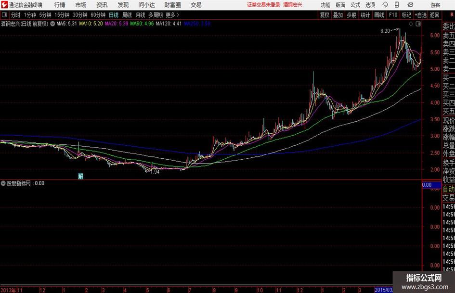
Task: Open the 市场 menu
Action: tap(81, 5)
